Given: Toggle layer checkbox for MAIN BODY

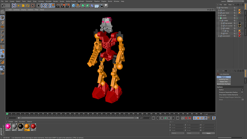Looking at the screenshot, I should click(x=234, y=36).
